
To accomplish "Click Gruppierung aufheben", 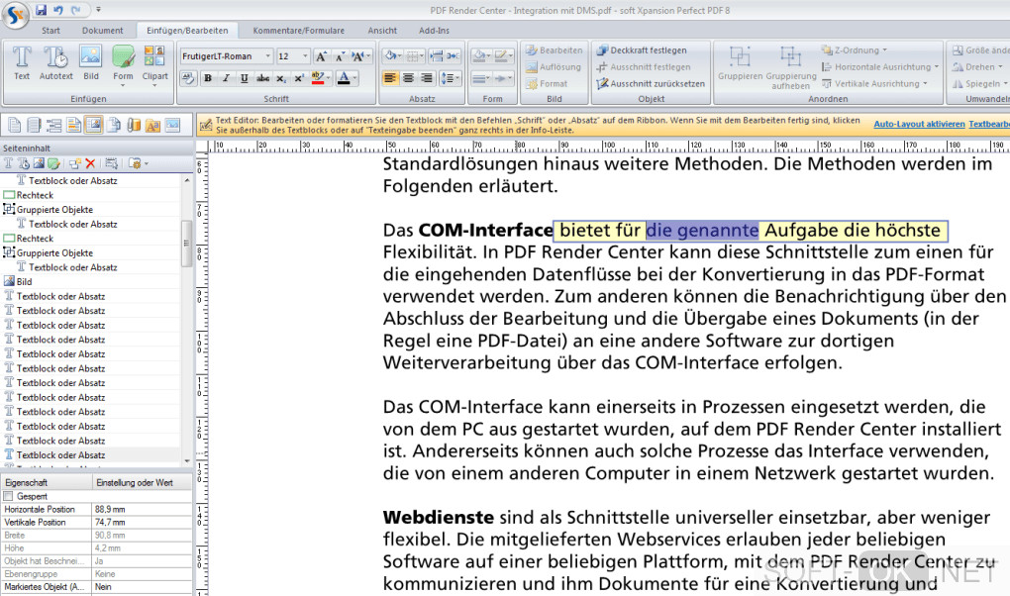I will [790, 67].
